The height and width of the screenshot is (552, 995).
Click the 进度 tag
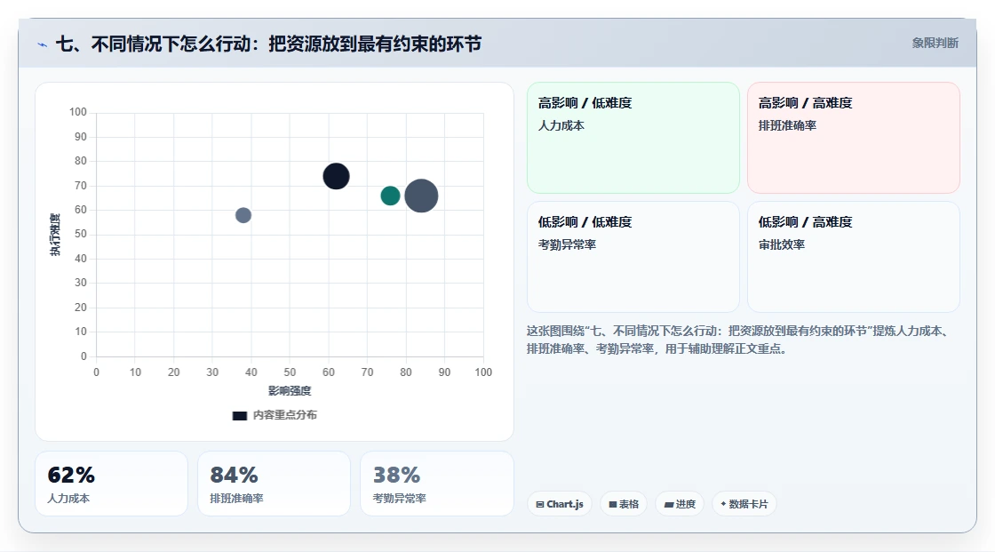click(x=680, y=504)
